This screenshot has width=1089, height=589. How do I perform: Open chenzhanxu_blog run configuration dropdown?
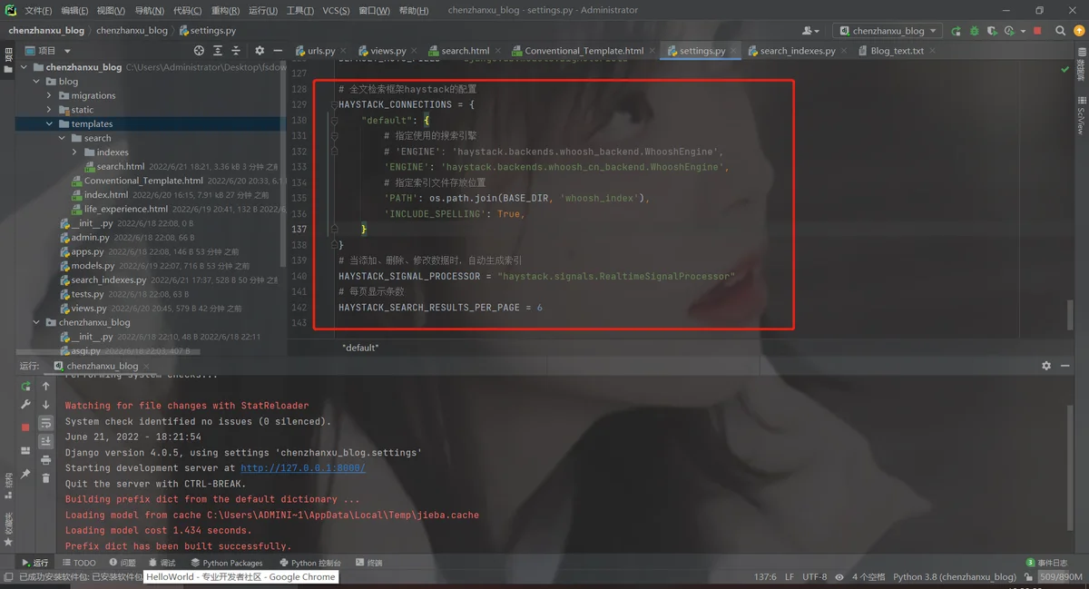click(888, 30)
